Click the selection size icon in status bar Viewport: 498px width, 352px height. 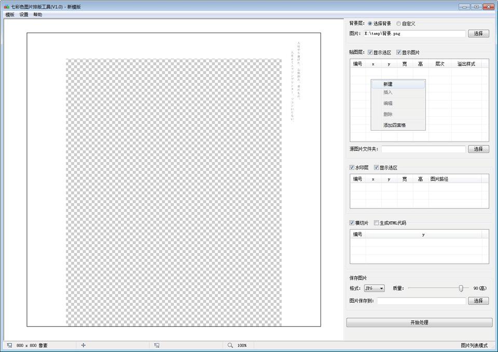[x=157, y=345]
